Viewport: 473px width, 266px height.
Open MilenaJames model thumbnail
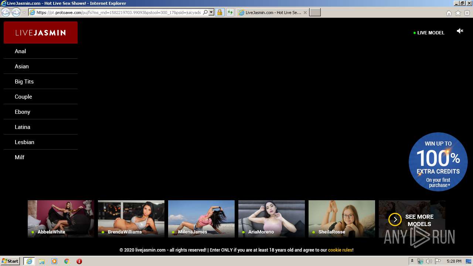[x=201, y=219]
